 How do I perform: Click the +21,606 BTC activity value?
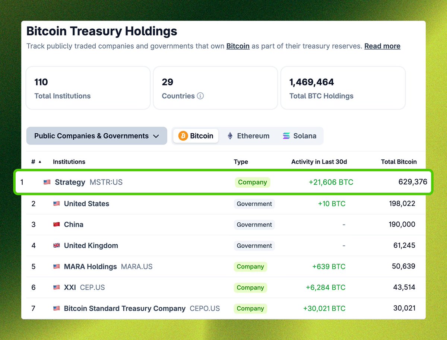(x=331, y=182)
